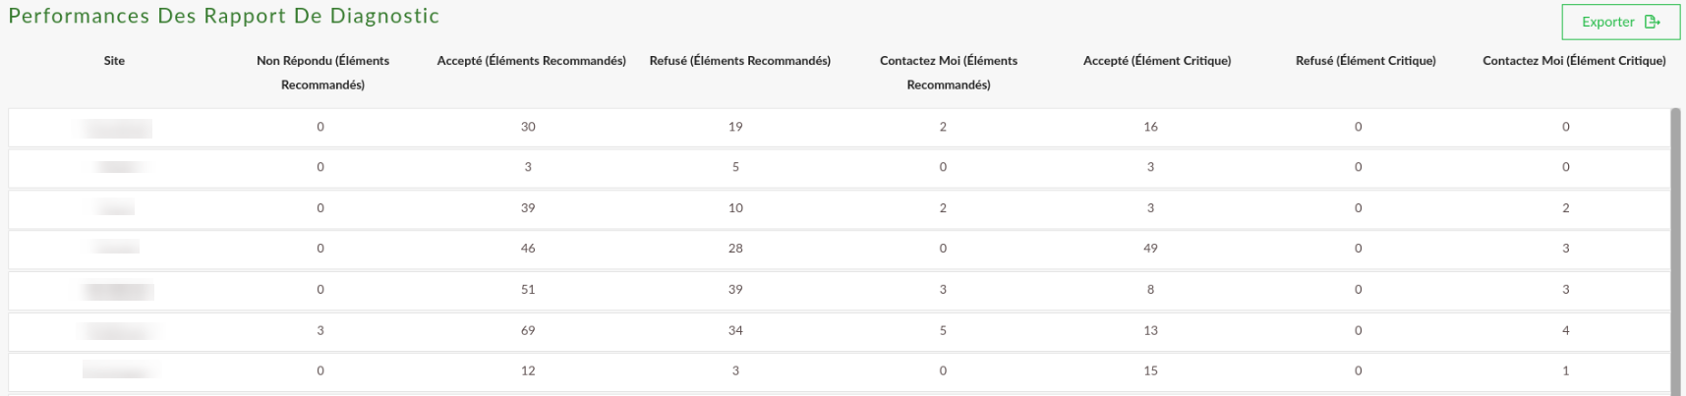This screenshot has height=396, width=1686.
Task: Click the Accepté (Élément Critique) column header
Action: click(1157, 61)
